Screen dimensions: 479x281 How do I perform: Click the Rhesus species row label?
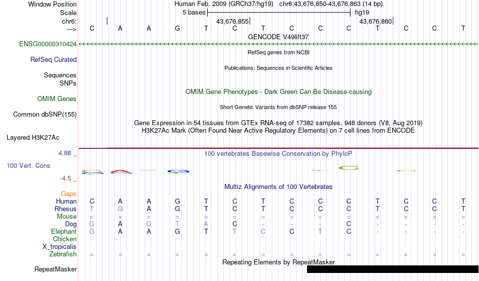[x=66, y=209]
